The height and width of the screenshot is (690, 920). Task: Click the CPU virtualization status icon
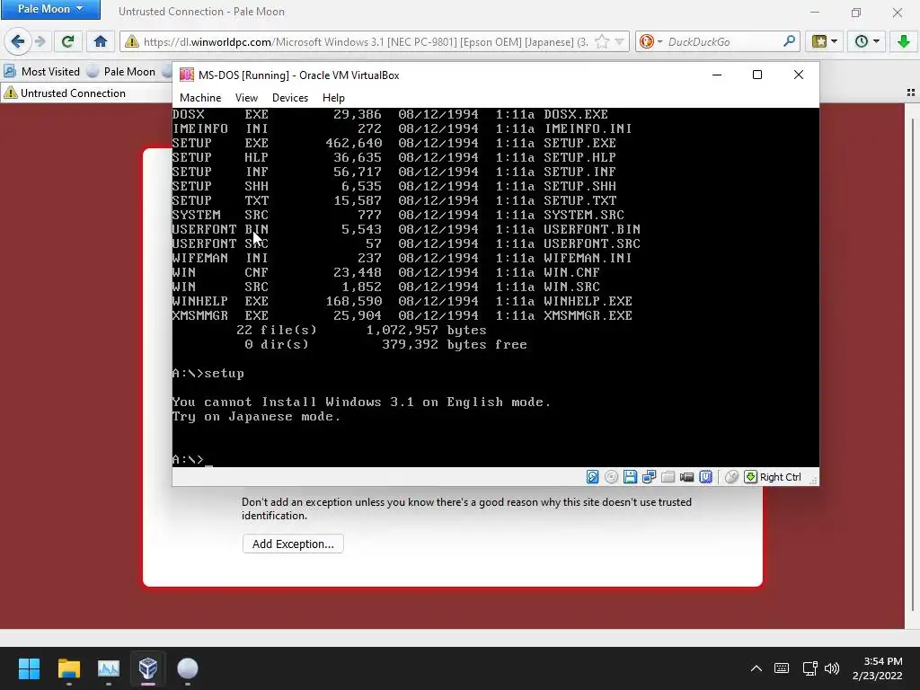coord(705,477)
